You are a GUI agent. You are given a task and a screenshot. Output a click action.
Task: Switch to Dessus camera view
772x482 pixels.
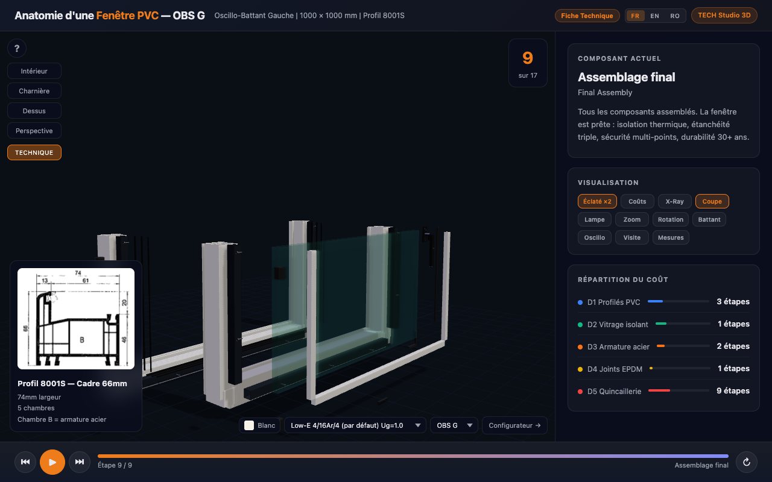point(34,111)
